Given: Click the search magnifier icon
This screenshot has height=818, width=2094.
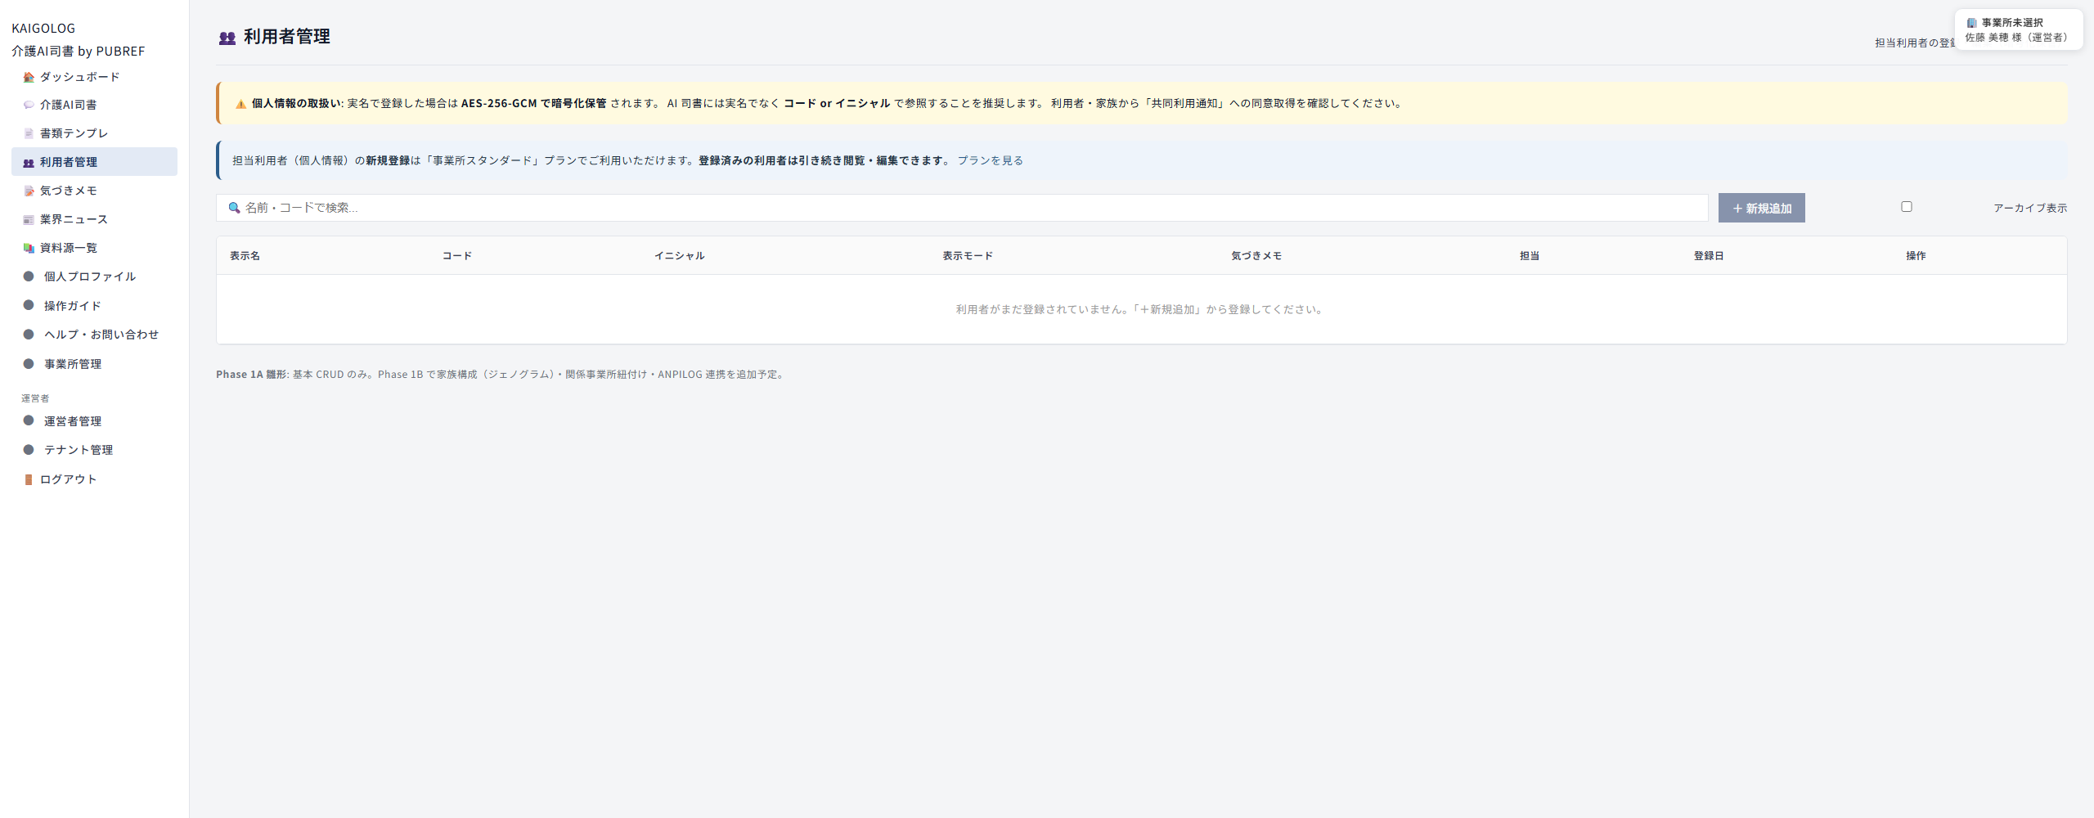Looking at the screenshot, I should point(234,208).
